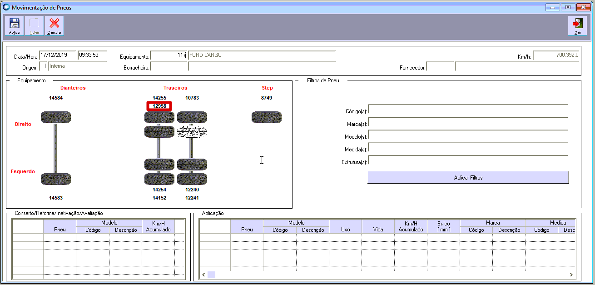Click the Aplicar save icon

(15, 25)
